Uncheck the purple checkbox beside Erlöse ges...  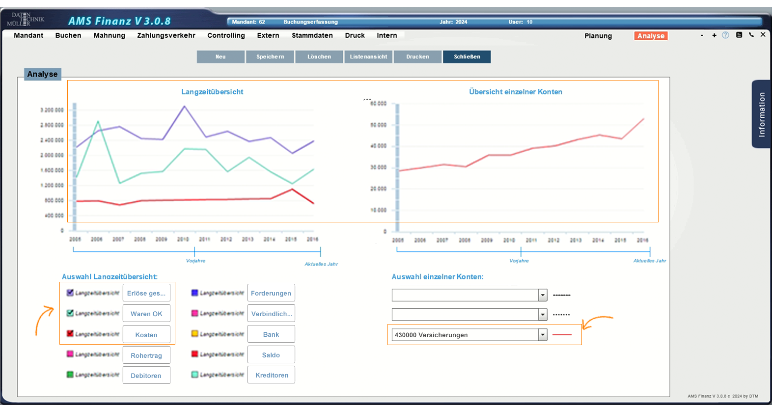point(70,293)
